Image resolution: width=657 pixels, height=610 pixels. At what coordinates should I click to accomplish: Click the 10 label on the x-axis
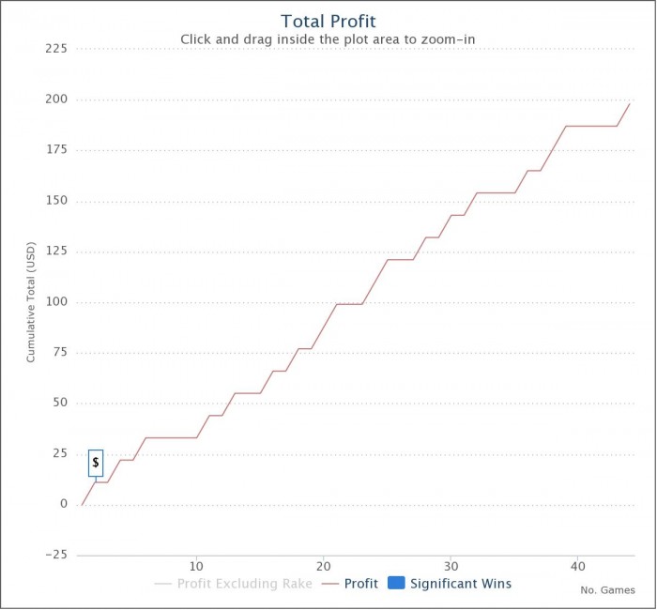click(x=196, y=566)
